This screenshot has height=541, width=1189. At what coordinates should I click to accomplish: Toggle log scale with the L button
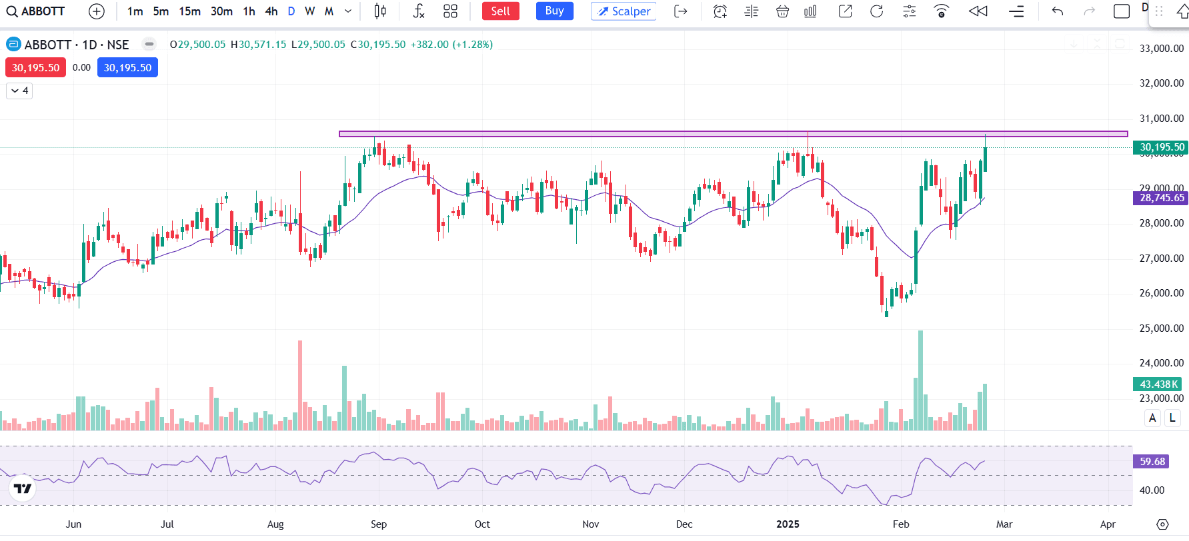(x=1172, y=418)
